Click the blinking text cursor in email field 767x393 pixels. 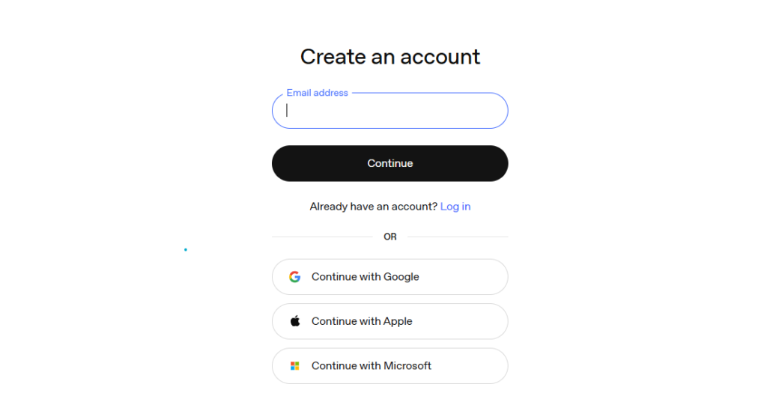(x=287, y=111)
